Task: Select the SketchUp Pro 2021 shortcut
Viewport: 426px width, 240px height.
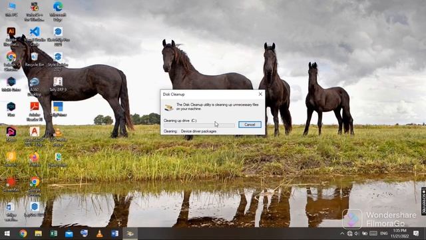Action: pos(58,37)
